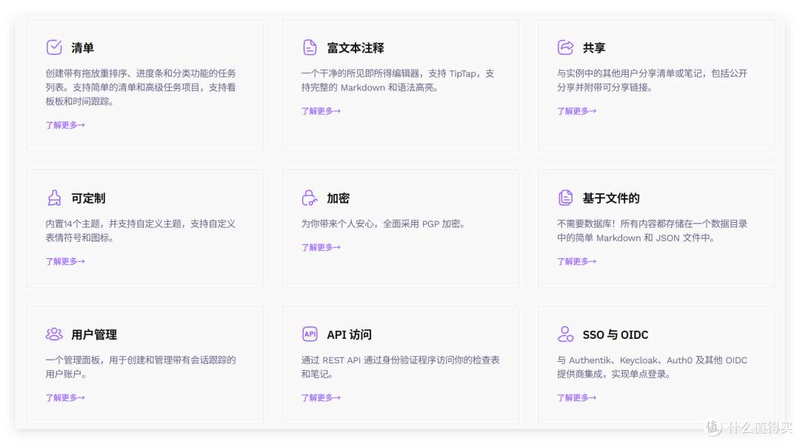Open 了解更多 link under API 访问
Screen dimensions: 800x444
point(321,397)
